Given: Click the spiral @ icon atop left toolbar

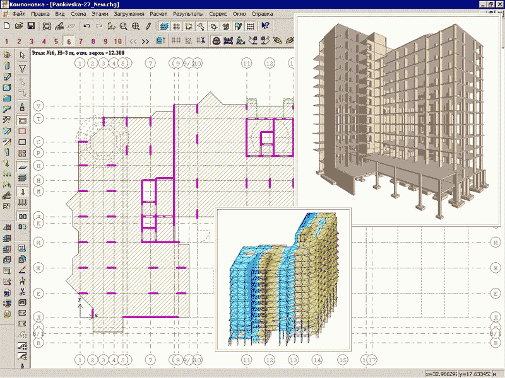Looking at the screenshot, I should [7, 55].
